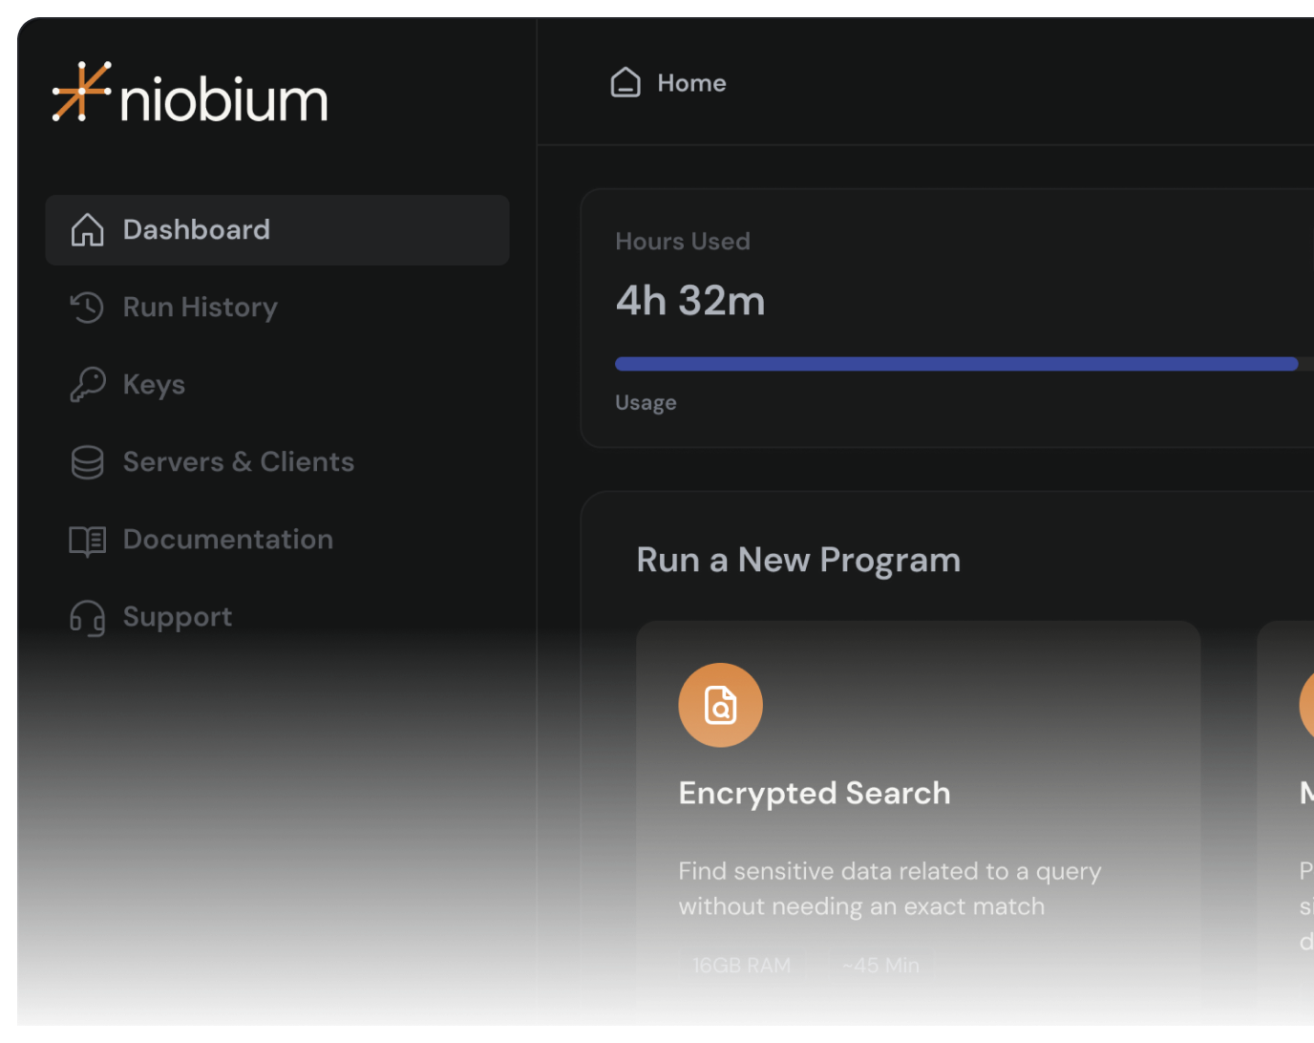Select the Encrypted Search card title

coord(814,793)
